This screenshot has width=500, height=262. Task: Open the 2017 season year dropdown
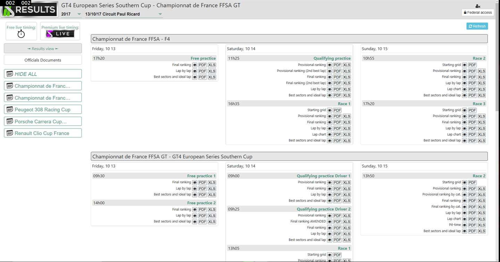(71, 14)
